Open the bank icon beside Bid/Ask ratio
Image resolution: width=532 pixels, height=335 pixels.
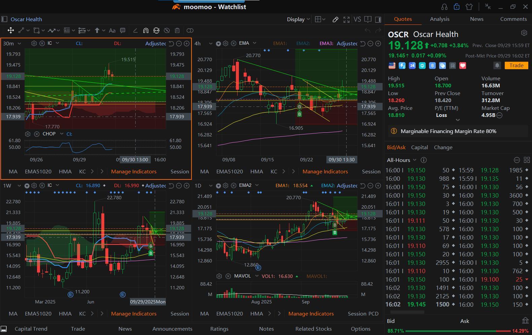[525, 321]
